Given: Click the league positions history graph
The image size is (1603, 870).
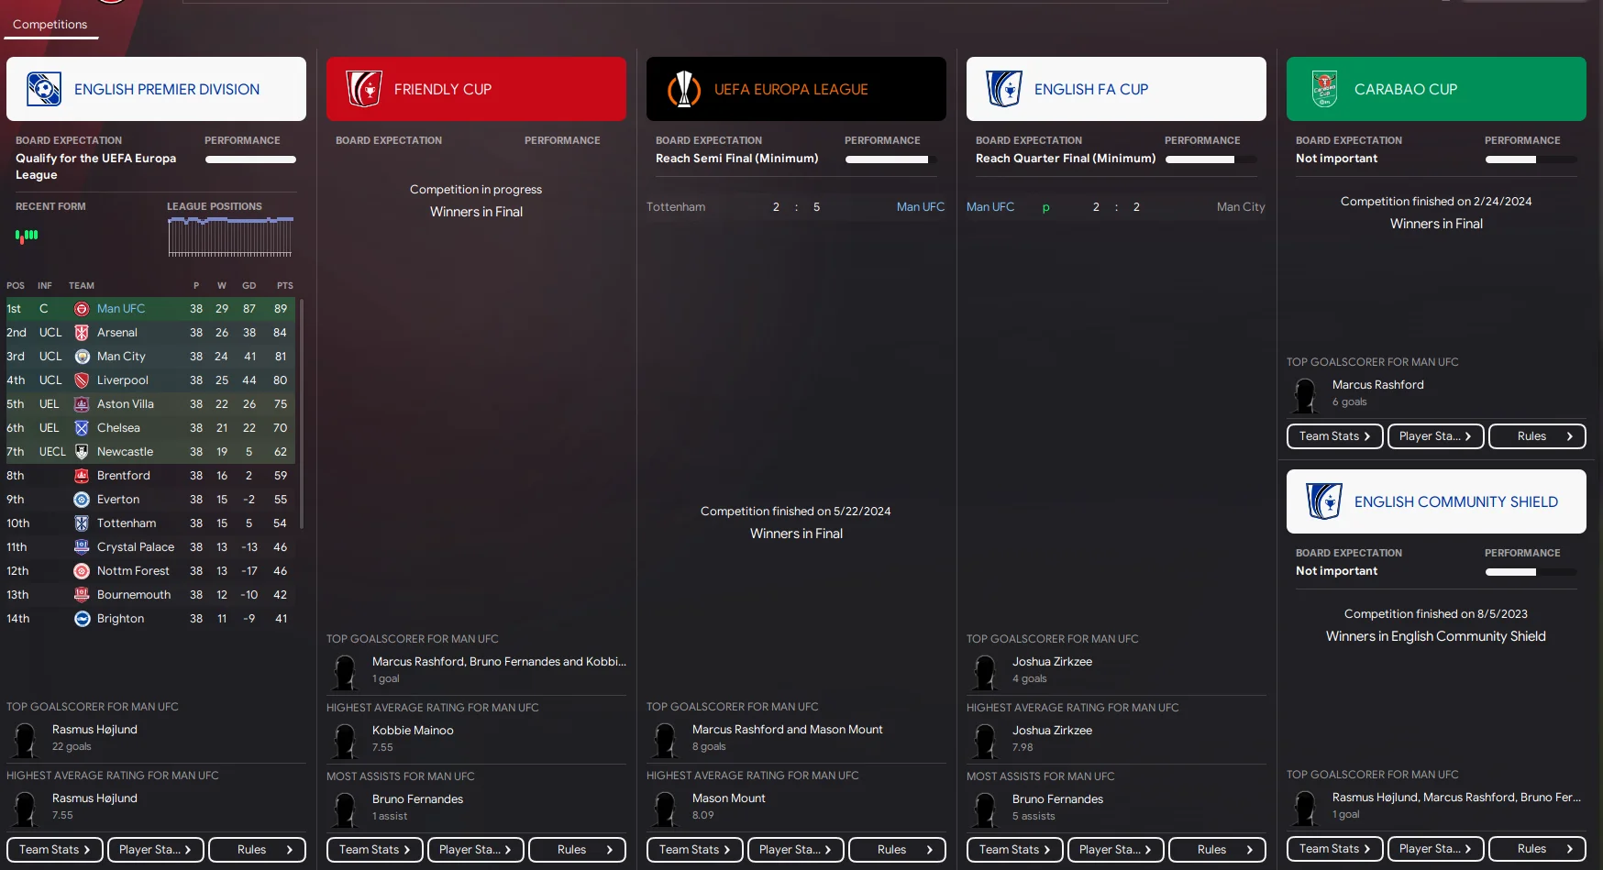Looking at the screenshot, I should [x=230, y=237].
